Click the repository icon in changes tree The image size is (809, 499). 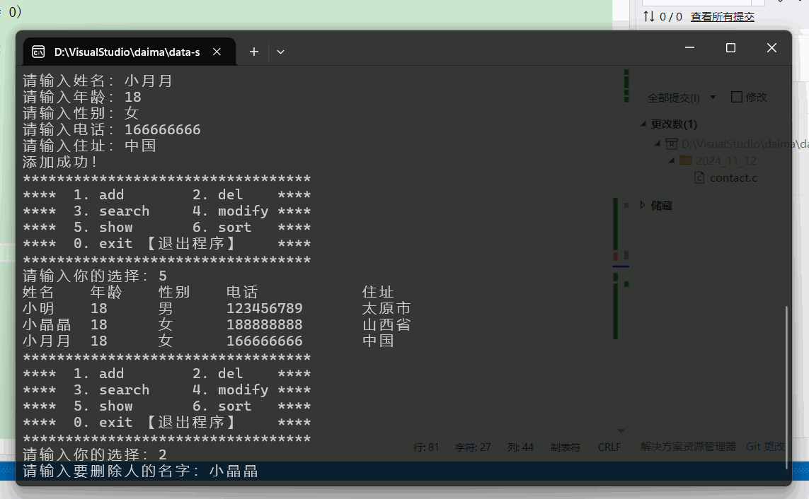pyautogui.click(x=671, y=143)
